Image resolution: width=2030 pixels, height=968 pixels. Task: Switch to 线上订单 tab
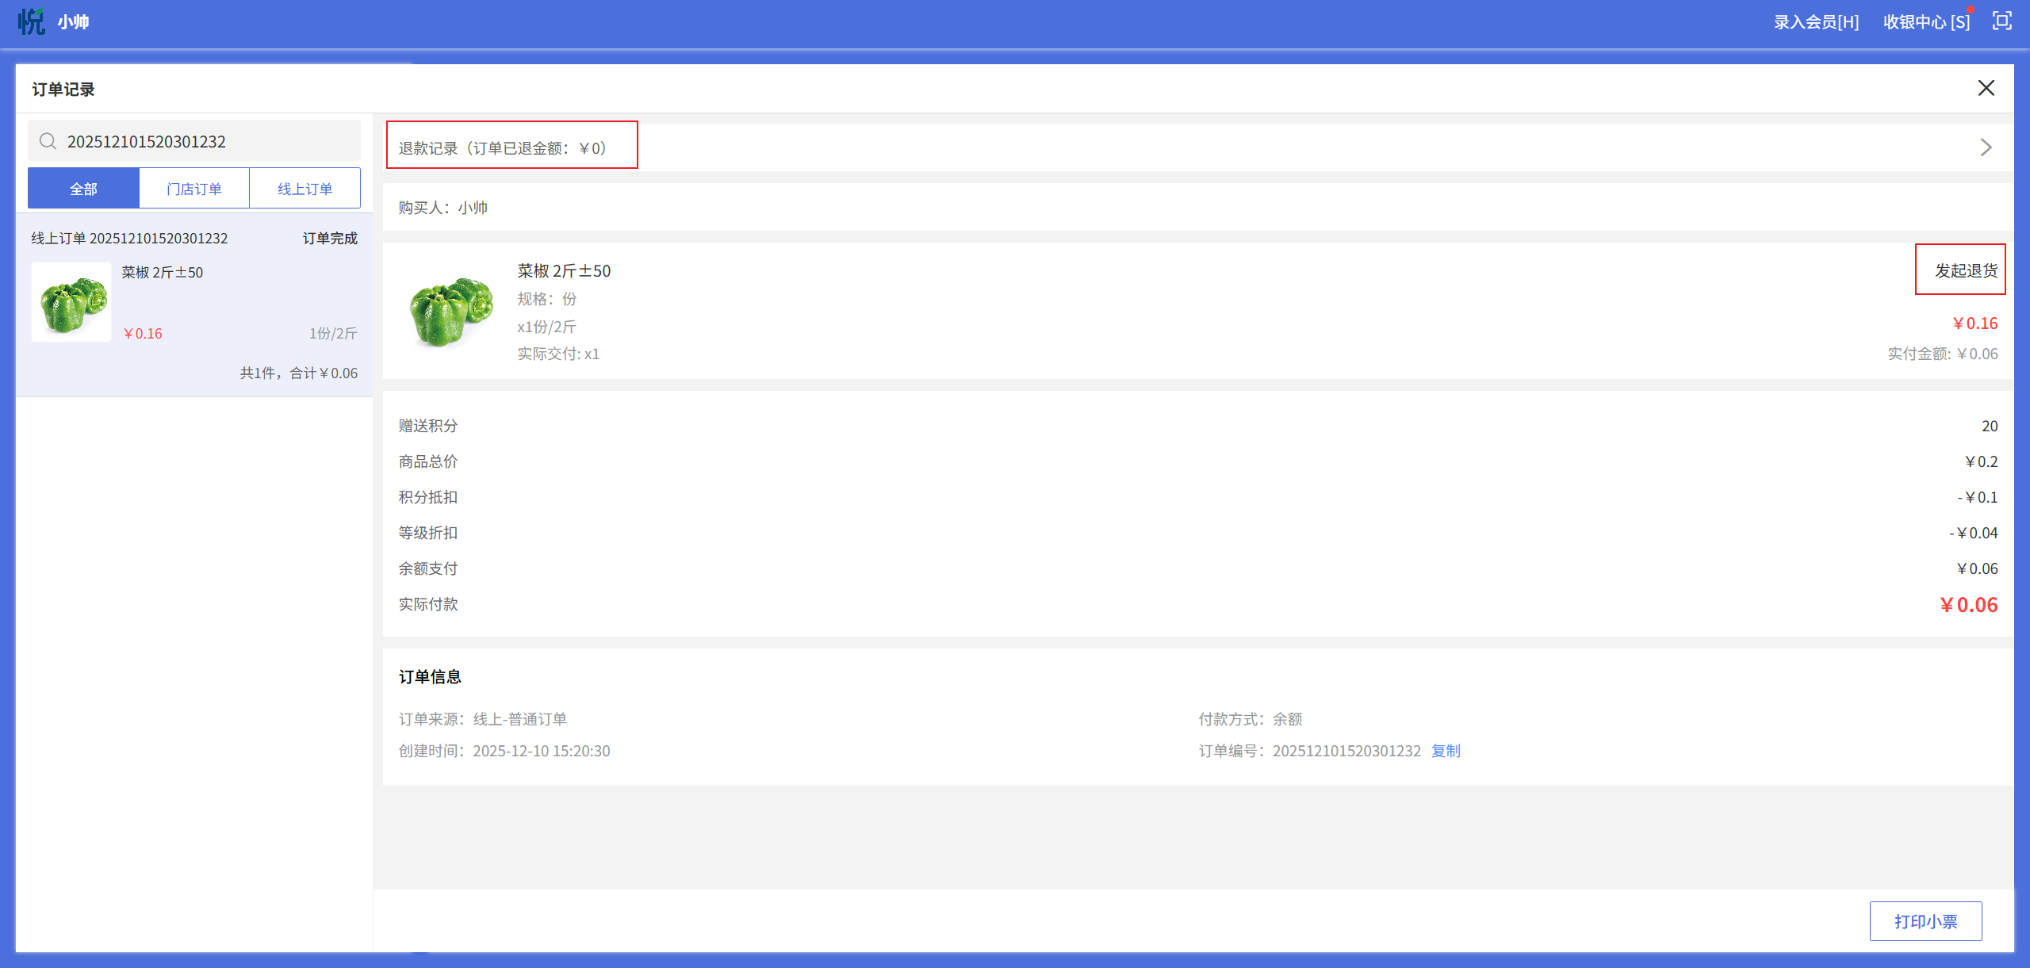(x=304, y=189)
